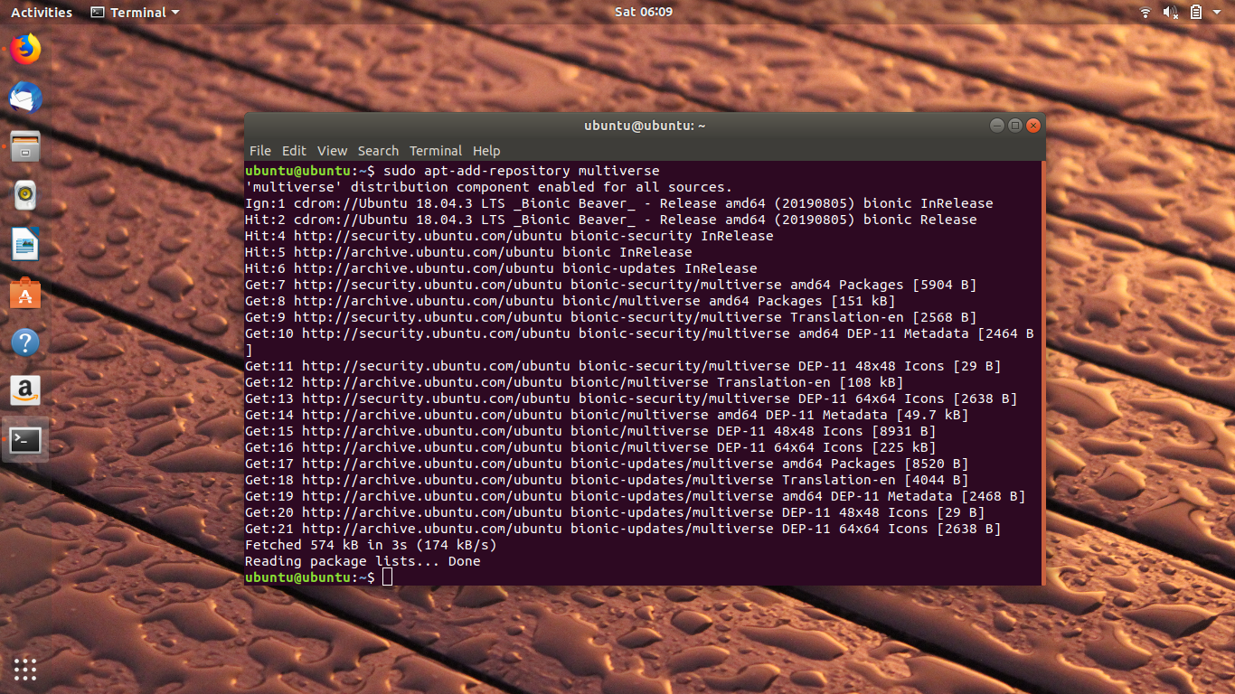Image resolution: width=1235 pixels, height=694 pixels.
Task: Start Rhythmbox music player
Action: click(24, 194)
